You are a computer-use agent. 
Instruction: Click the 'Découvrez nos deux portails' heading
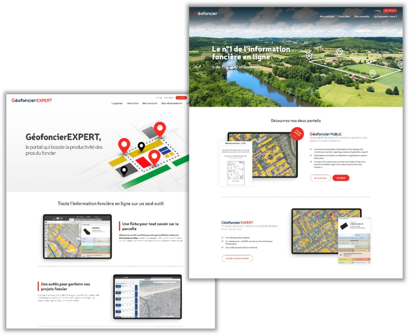296,121
